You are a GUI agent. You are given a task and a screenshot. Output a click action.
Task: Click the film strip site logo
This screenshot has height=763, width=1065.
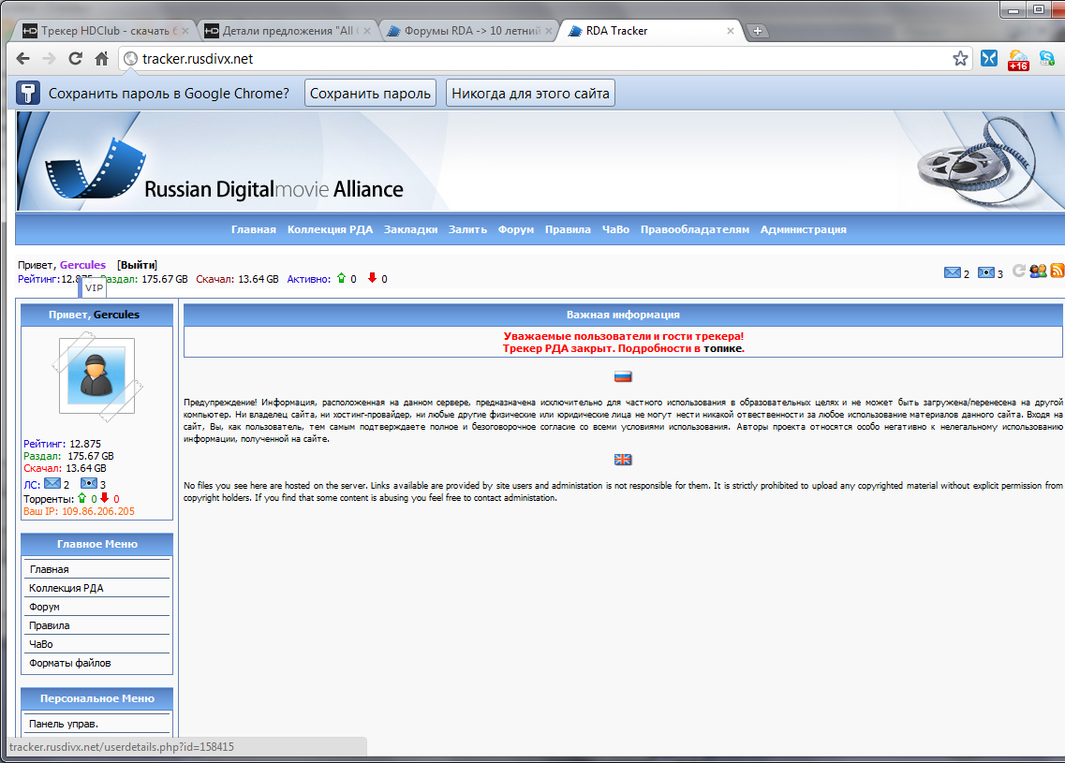pyautogui.click(x=96, y=168)
